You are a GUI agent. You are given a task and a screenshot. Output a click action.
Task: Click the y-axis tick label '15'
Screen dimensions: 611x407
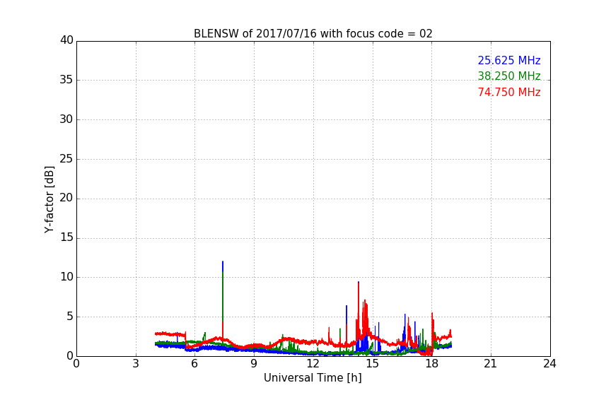66,237
